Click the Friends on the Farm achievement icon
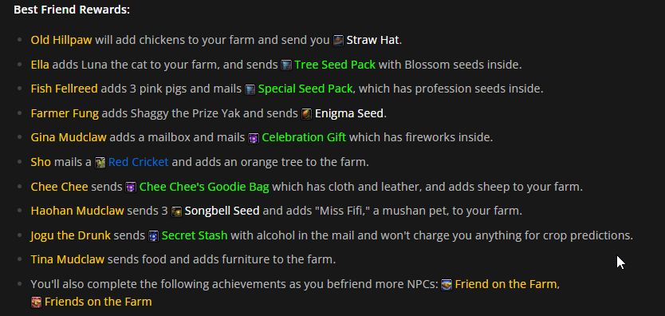The width and height of the screenshot is (665, 316). coord(36,302)
